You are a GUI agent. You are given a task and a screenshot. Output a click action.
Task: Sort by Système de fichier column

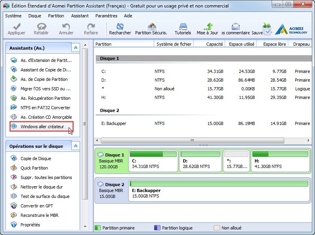173,44
